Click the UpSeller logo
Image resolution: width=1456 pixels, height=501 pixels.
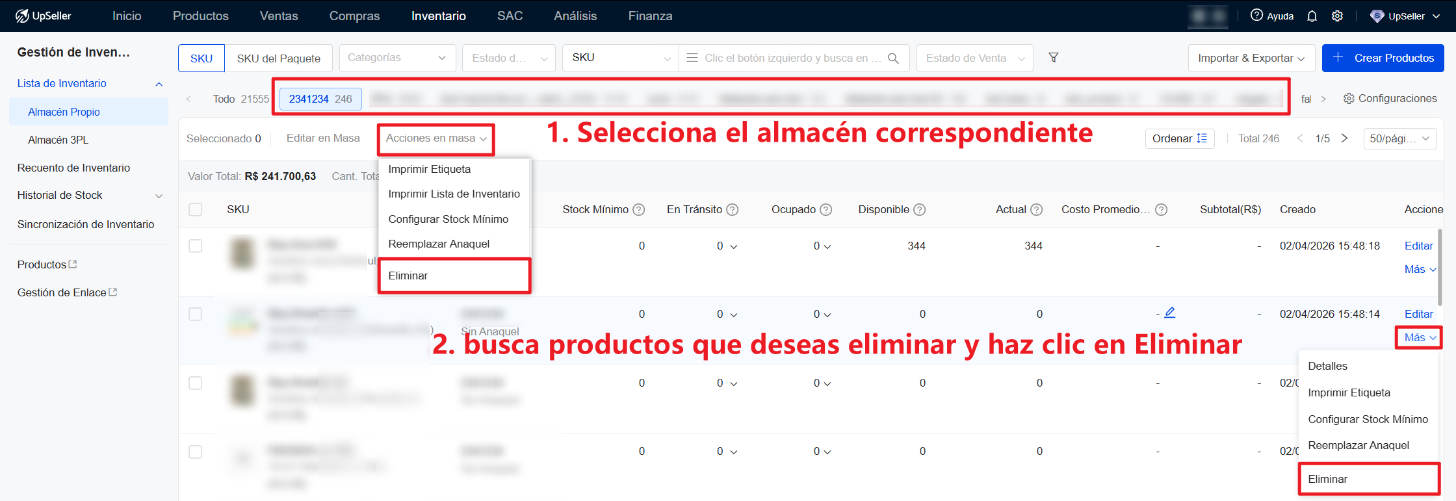(x=43, y=16)
